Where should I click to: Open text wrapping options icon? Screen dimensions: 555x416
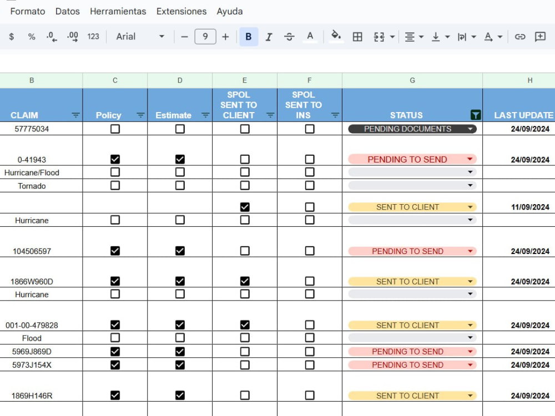pyautogui.click(x=462, y=37)
